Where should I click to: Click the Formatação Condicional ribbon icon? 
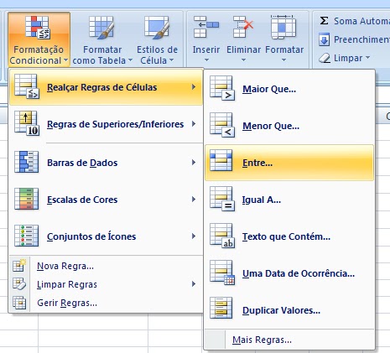point(38,27)
